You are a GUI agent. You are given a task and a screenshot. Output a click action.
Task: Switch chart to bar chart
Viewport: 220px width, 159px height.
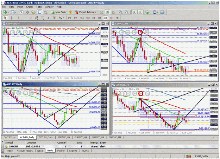pos(102,12)
